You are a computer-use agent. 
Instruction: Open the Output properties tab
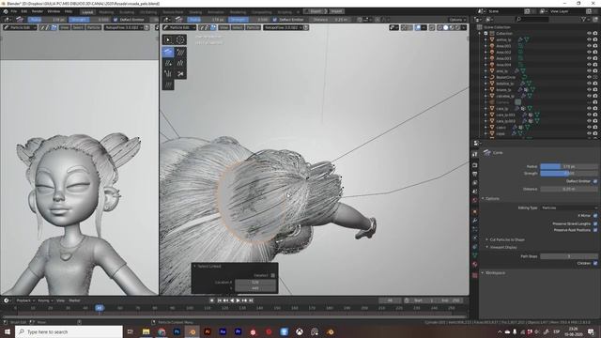click(475, 174)
